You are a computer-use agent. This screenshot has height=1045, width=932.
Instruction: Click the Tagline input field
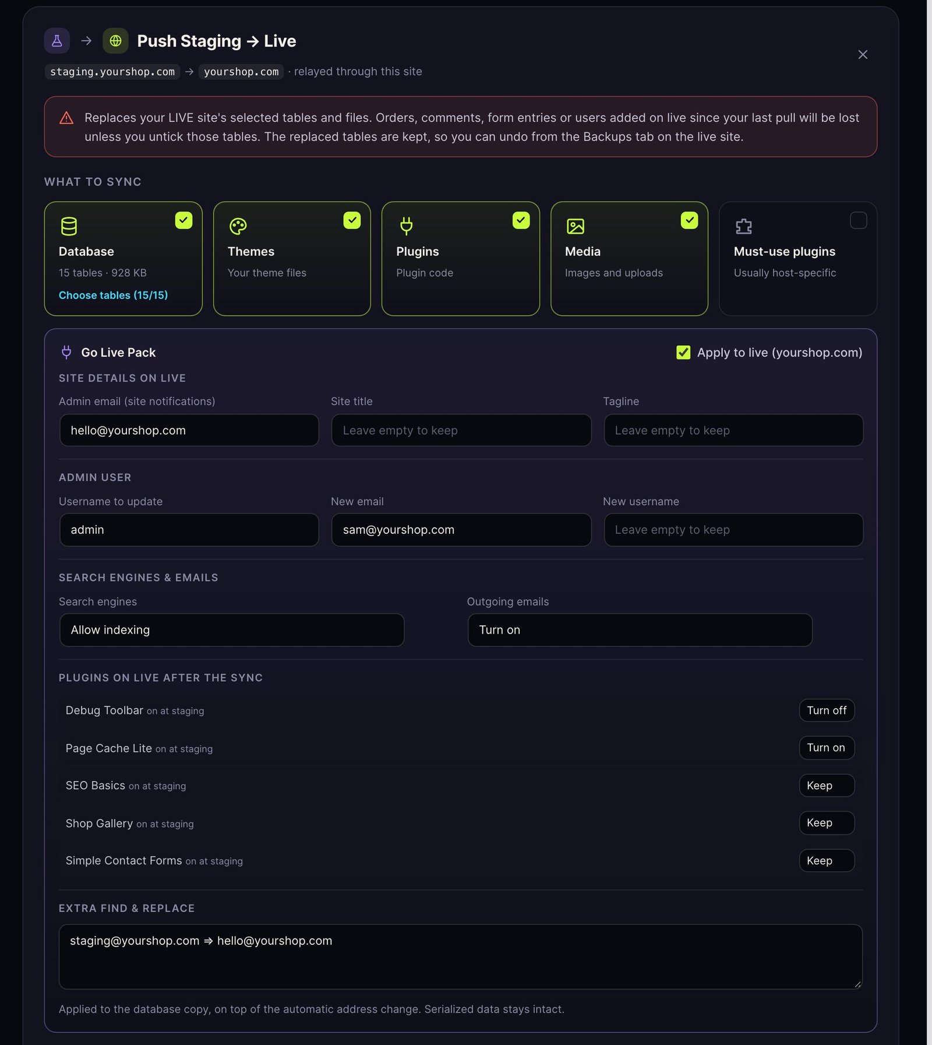733,430
